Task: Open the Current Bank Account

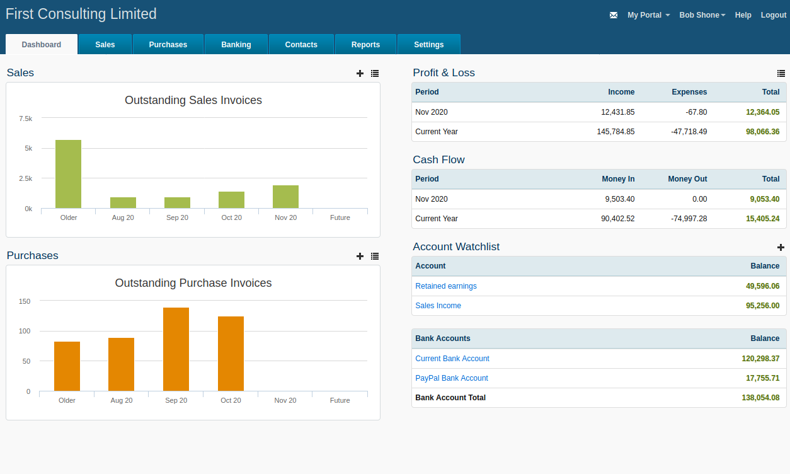Action: coord(452,358)
